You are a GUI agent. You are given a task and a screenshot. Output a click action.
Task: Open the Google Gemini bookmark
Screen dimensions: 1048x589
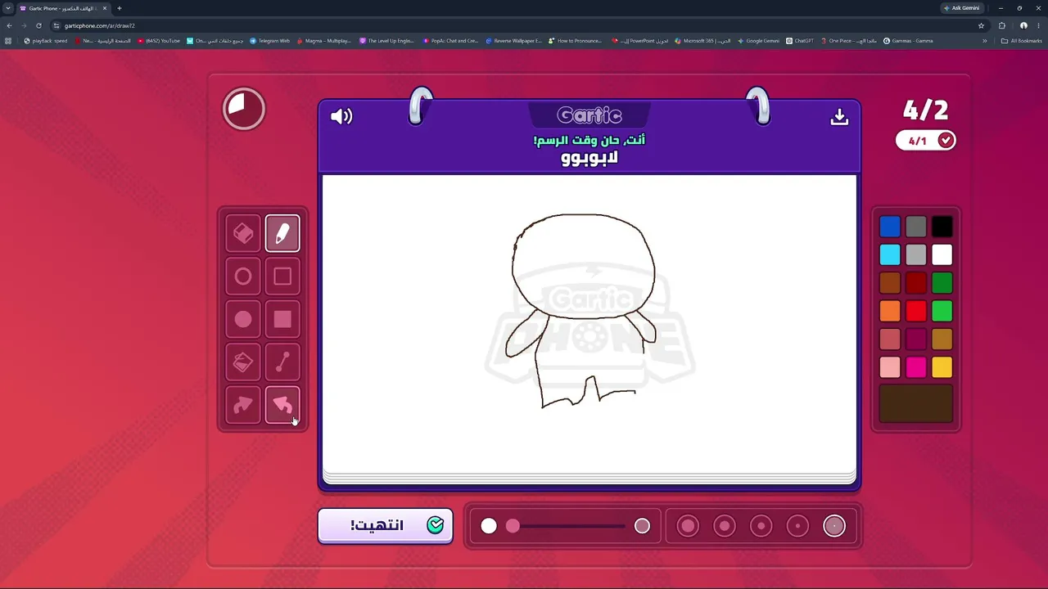click(758, 41)
